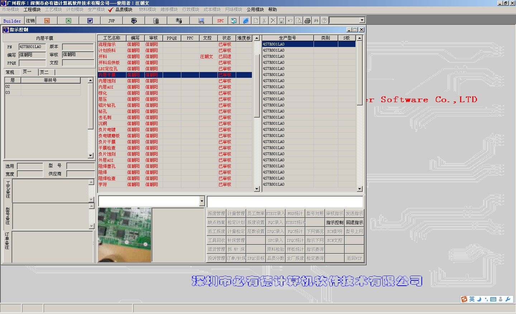The image size is (516, 314).
Task: Open the toolbar combo box dropdown
Action: pyautogui.click(x=362, y=20)
